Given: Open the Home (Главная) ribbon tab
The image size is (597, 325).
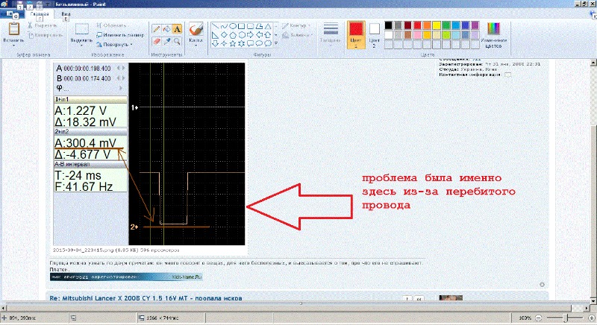Looking at the screenshot, I should [x=39, y=14].
